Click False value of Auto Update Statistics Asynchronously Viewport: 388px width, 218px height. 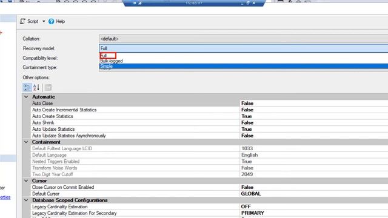click(247, 136)
